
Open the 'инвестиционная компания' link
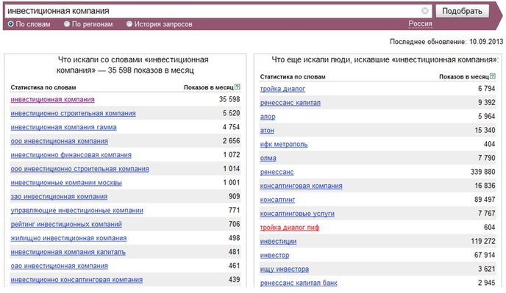tap(53, 100)
